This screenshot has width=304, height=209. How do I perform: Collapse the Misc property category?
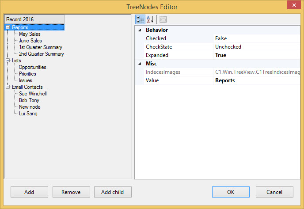[x=140, y=64]
